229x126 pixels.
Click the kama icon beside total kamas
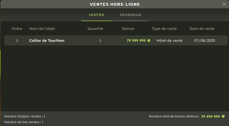[223, 116]
